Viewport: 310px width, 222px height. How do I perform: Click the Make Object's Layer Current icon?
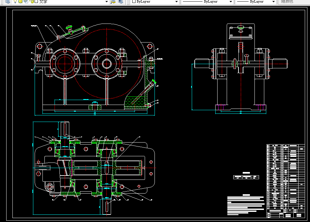pyautogui.click(x=113, y=2)
